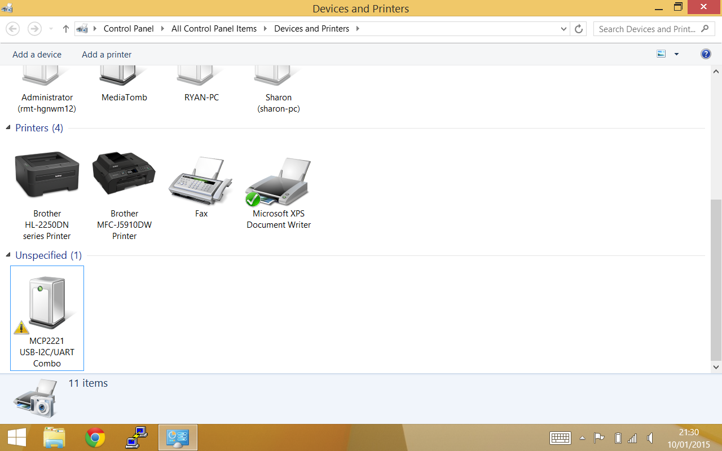Collapse the Printers (4) group
This screenshot has height=451, width=722.
[x=8, y=128]
